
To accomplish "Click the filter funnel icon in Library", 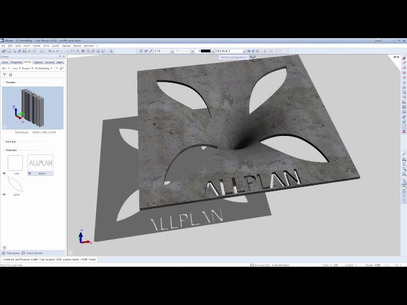I will point(4,75).
